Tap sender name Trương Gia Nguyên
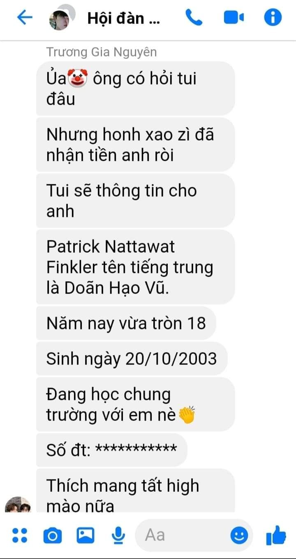 pyautogui.click(x=101, y=52)
